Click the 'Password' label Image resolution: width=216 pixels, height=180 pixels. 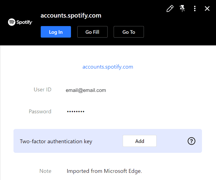[40, 111]
